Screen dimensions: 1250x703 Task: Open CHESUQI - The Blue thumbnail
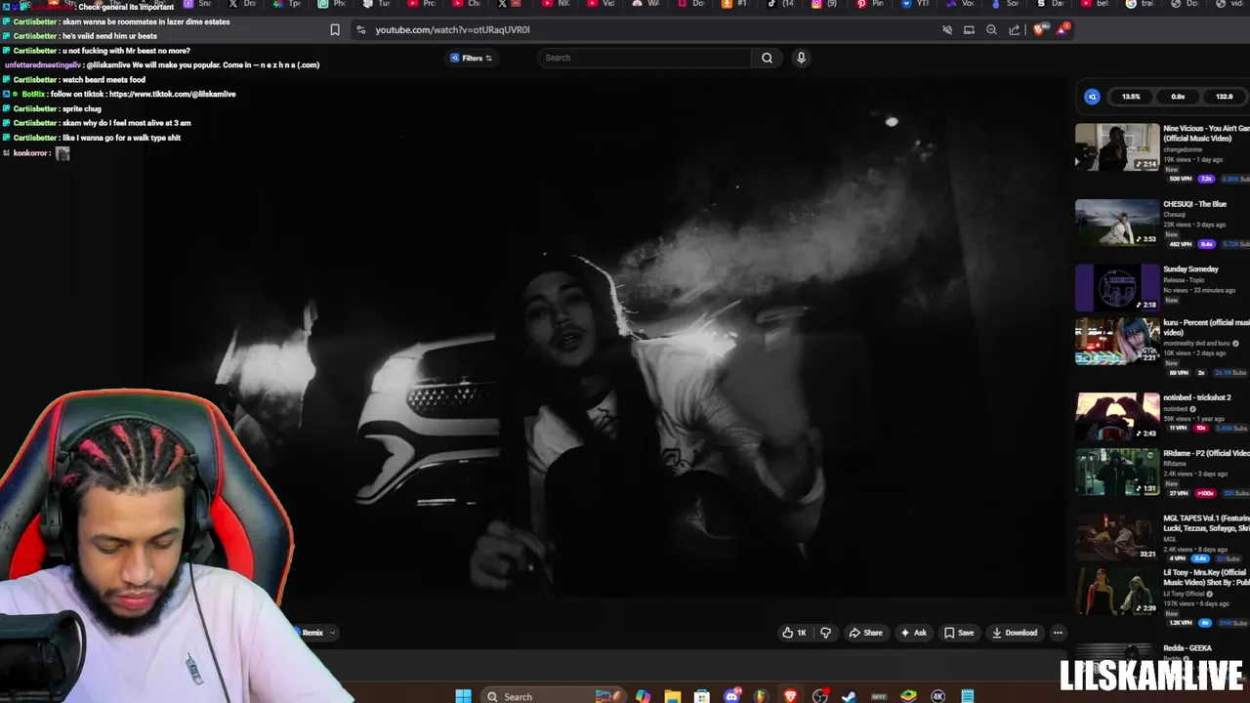tap(1117, 223)
